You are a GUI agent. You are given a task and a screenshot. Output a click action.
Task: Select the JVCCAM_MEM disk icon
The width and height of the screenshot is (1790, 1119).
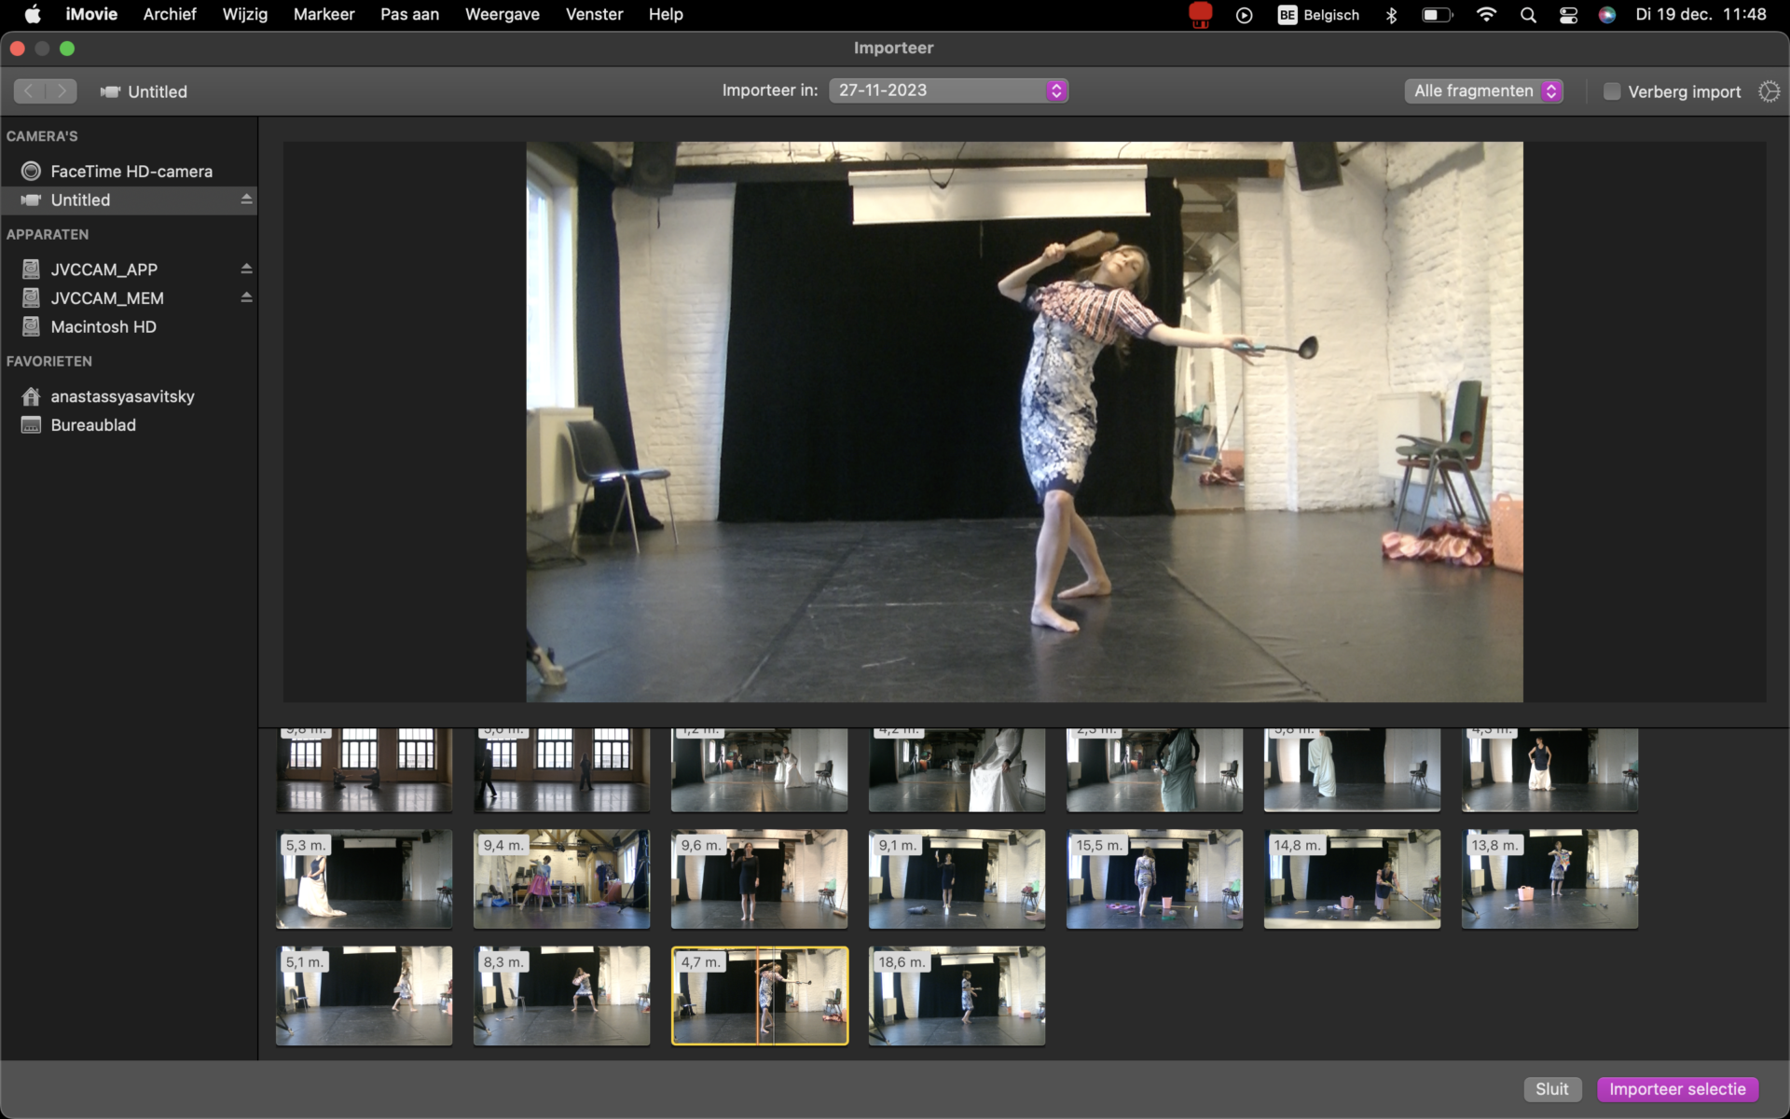31,298
